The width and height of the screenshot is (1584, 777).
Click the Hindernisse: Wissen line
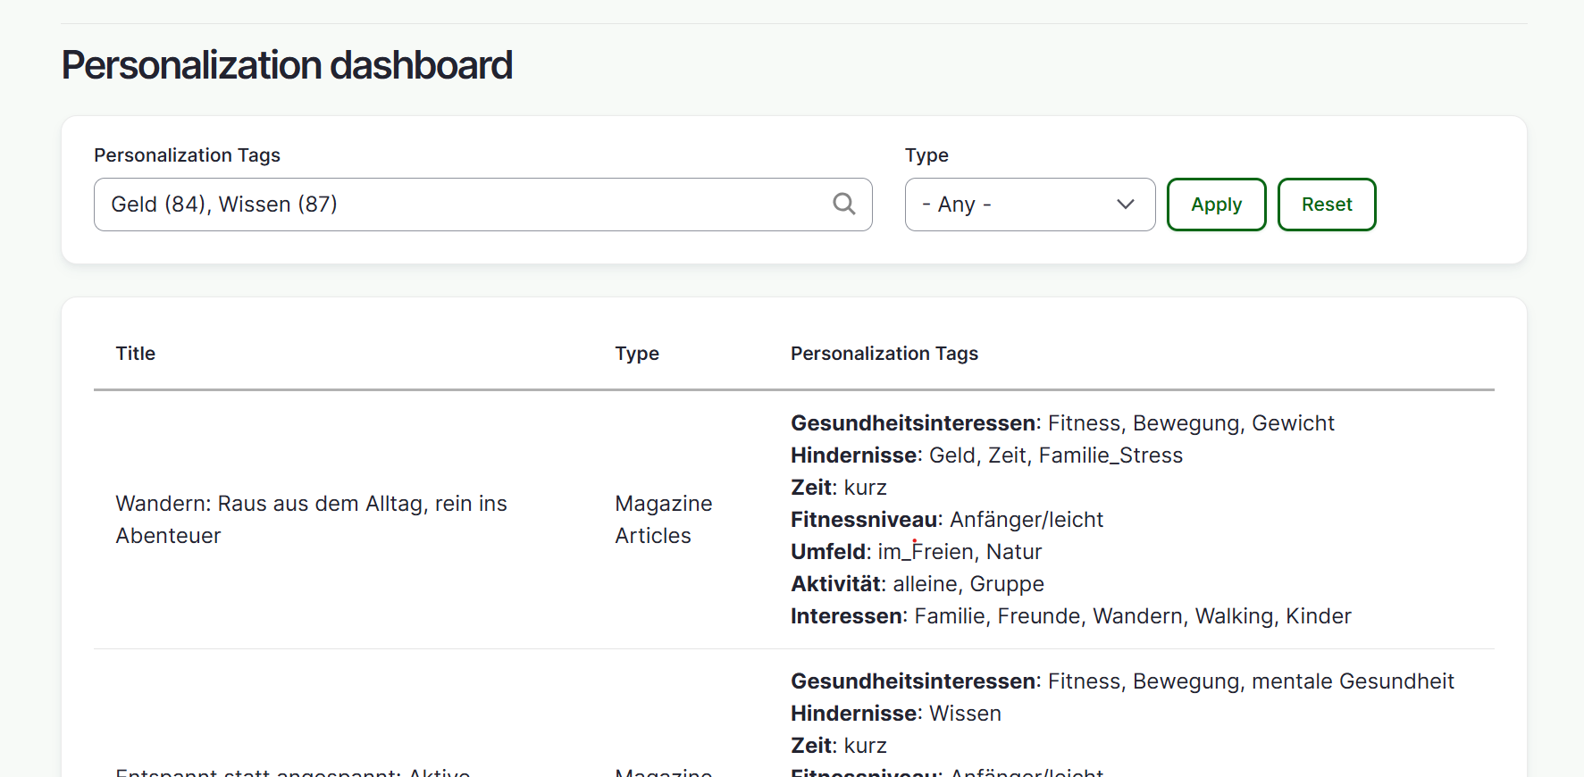pyautogui.click(x=895, y=714)
